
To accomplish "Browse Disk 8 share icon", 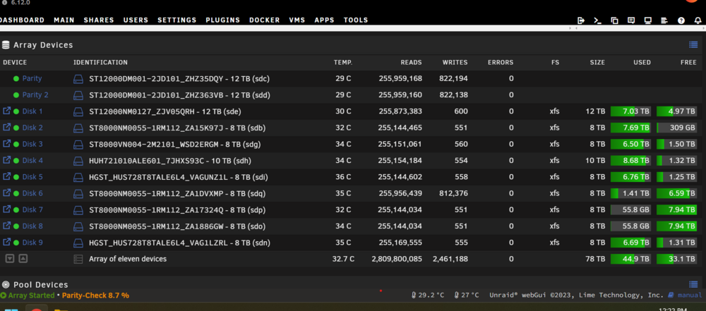I will tap(7, 226).
